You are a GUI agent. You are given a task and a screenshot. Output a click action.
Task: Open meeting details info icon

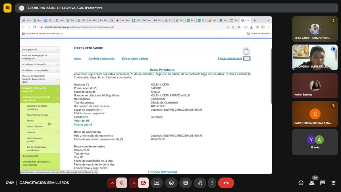click(301, 183)
